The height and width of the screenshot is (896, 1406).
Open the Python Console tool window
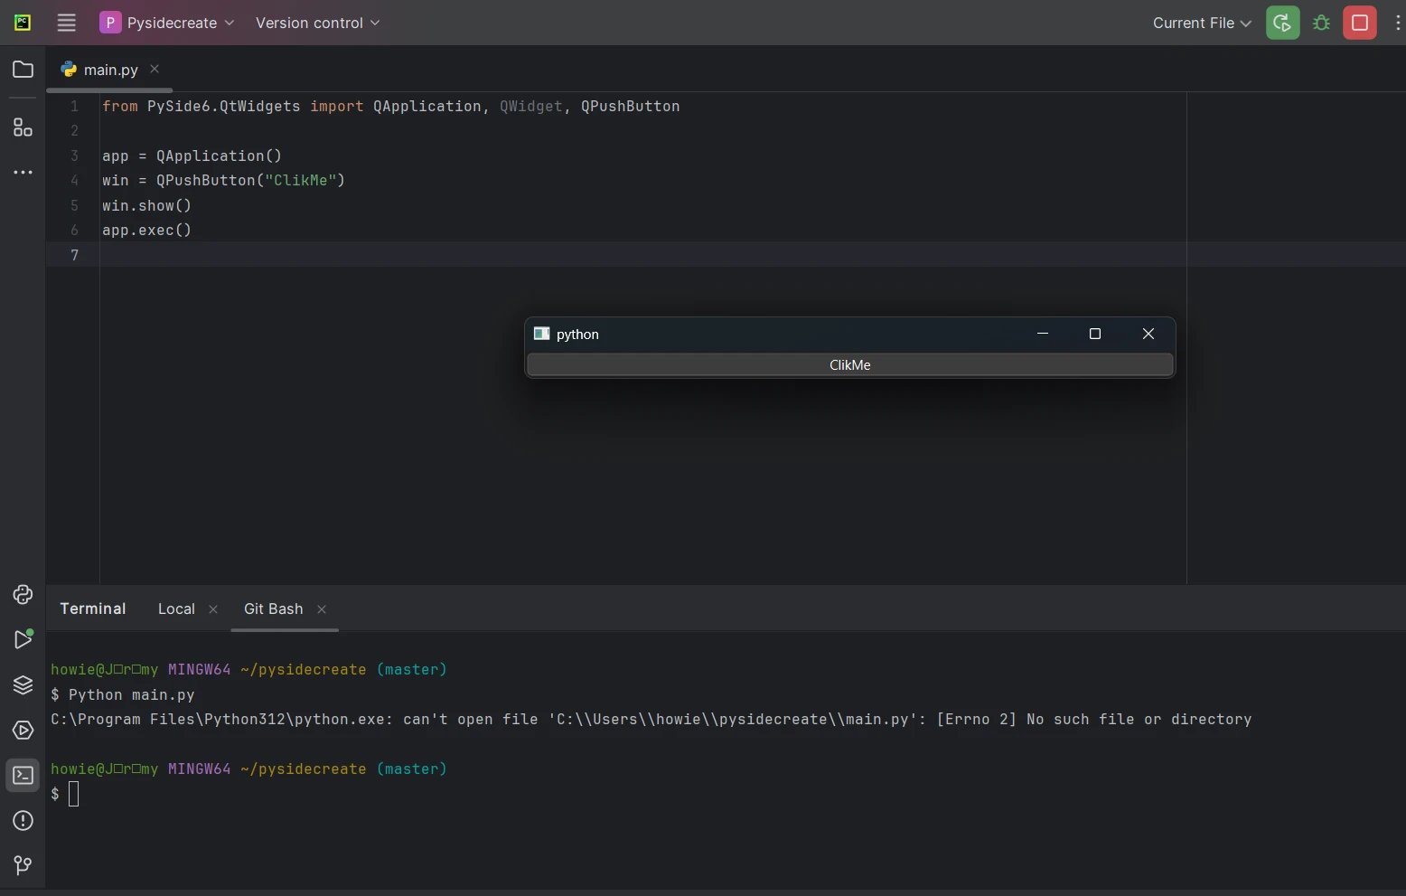23,595
